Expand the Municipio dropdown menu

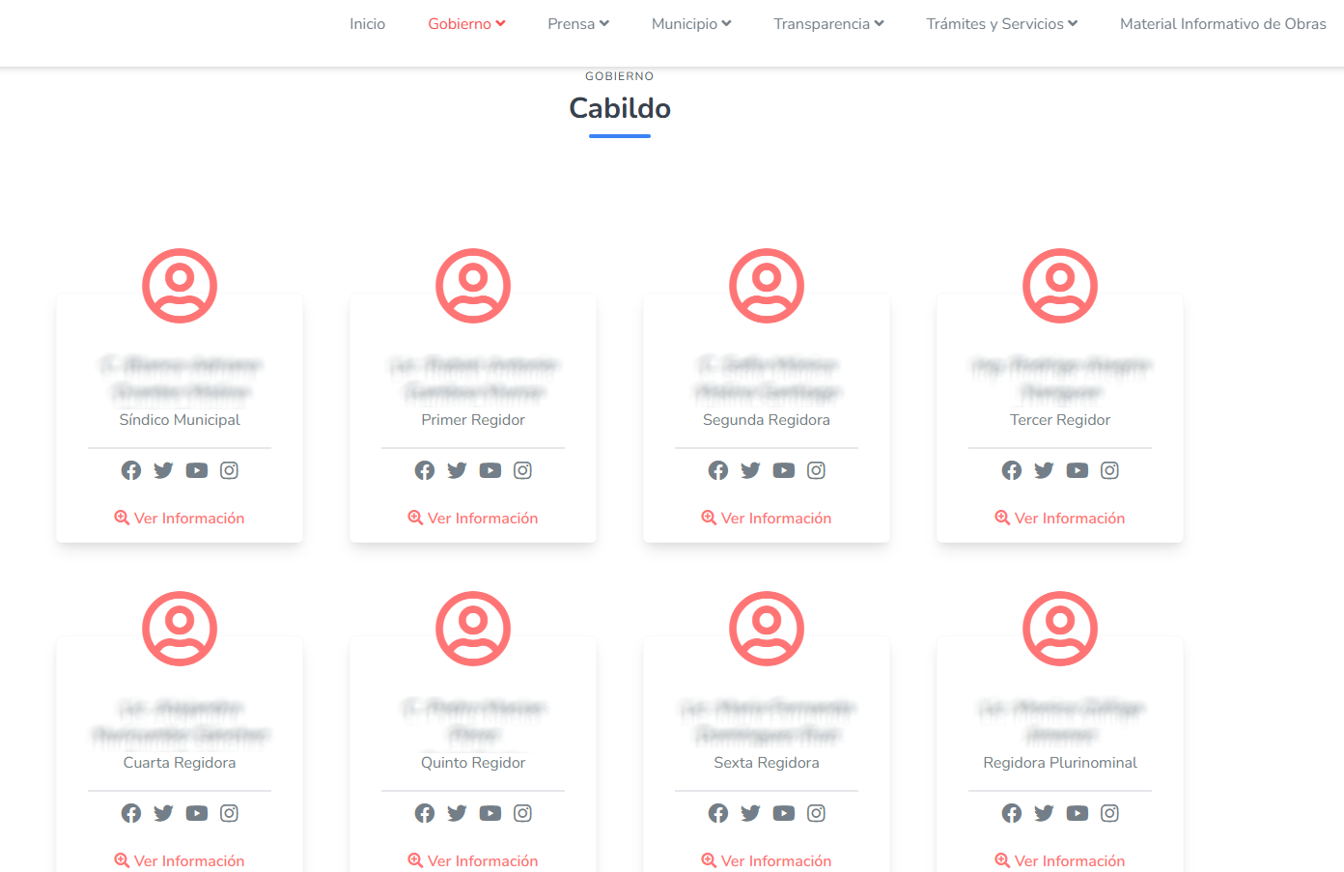click(x=691, y=24)
